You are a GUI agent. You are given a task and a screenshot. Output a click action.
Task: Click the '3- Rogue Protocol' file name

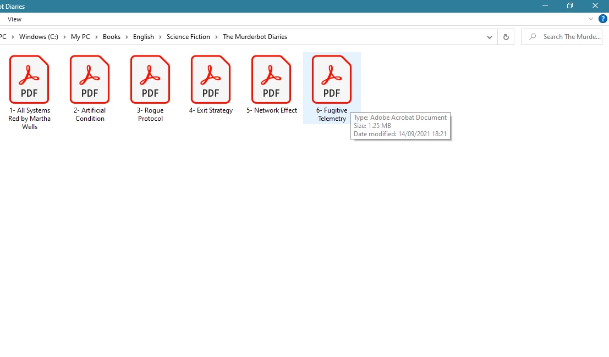pos(150,114)
